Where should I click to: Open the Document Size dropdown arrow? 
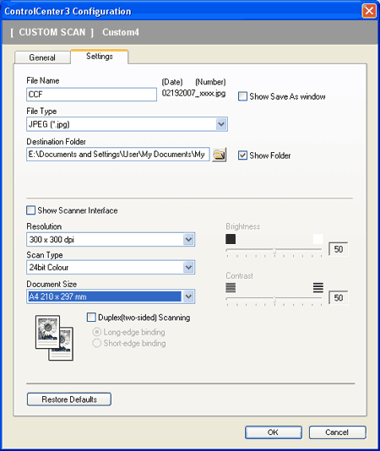[x=188, y=296]
